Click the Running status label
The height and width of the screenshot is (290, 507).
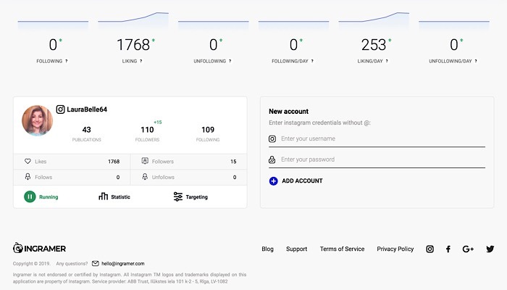[49, 196]
